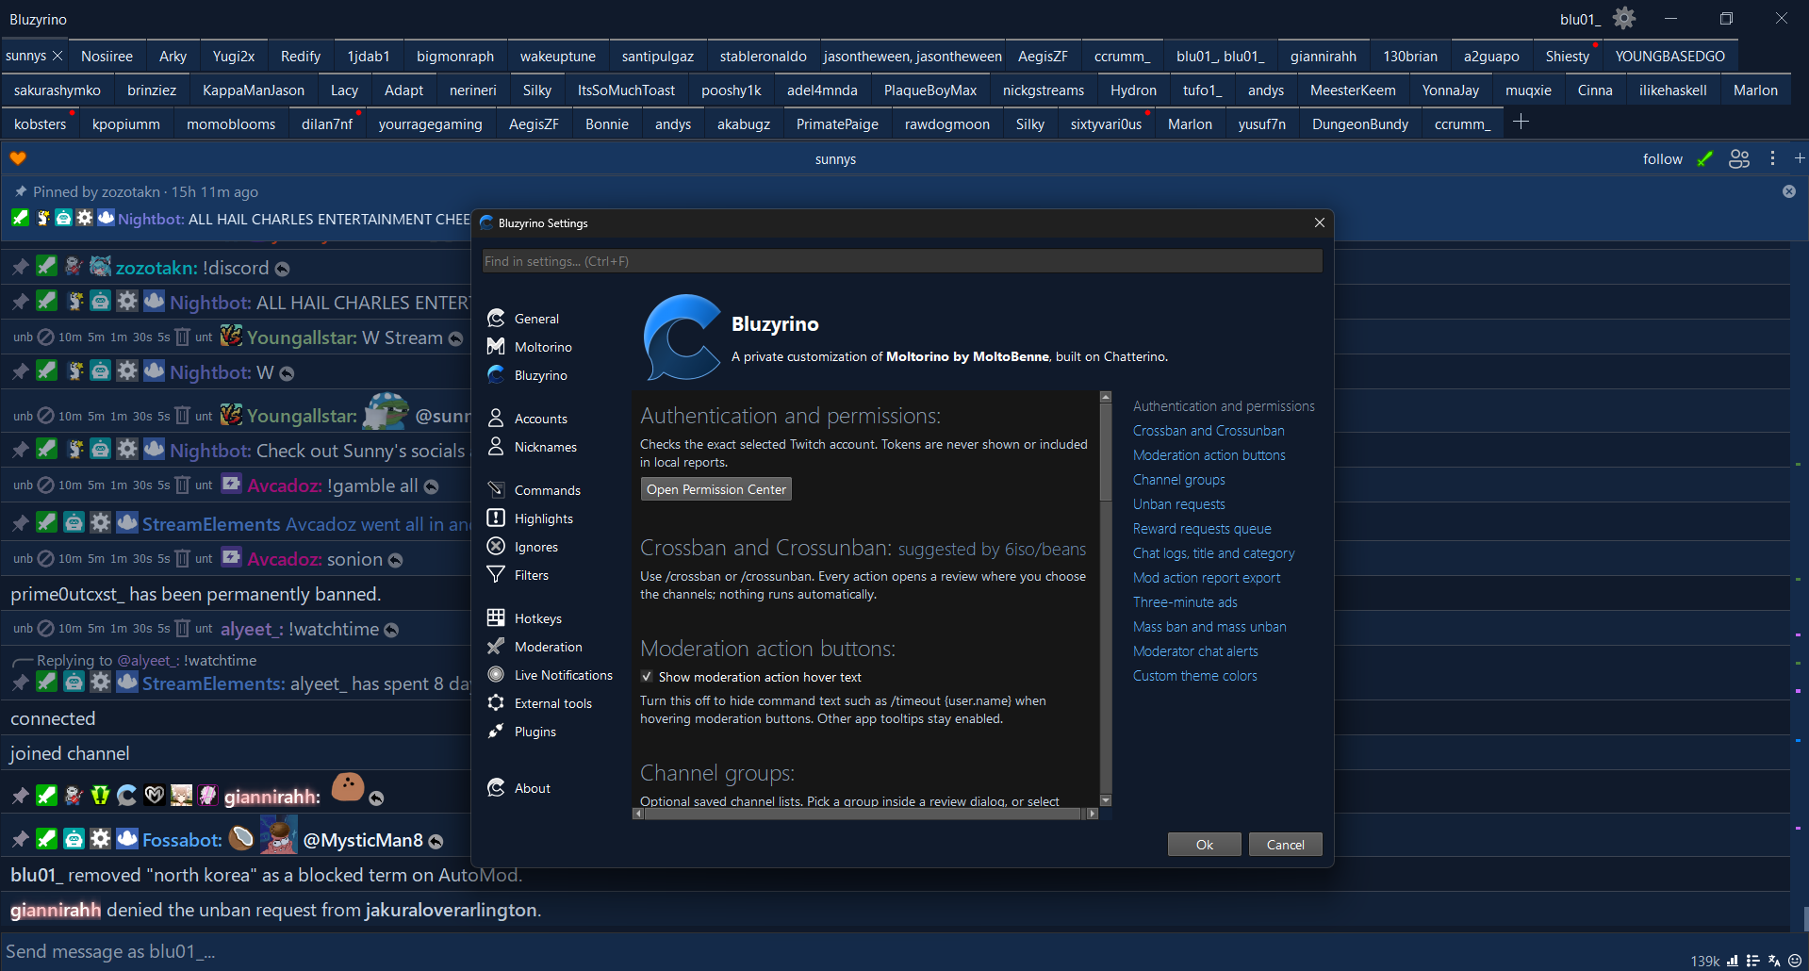
Task: Close the Bluzyrino Settings dialog
Action: click(x=1320, y=222)
